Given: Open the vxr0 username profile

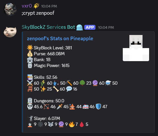Looking at the screenshot, I should coord(27,6).
